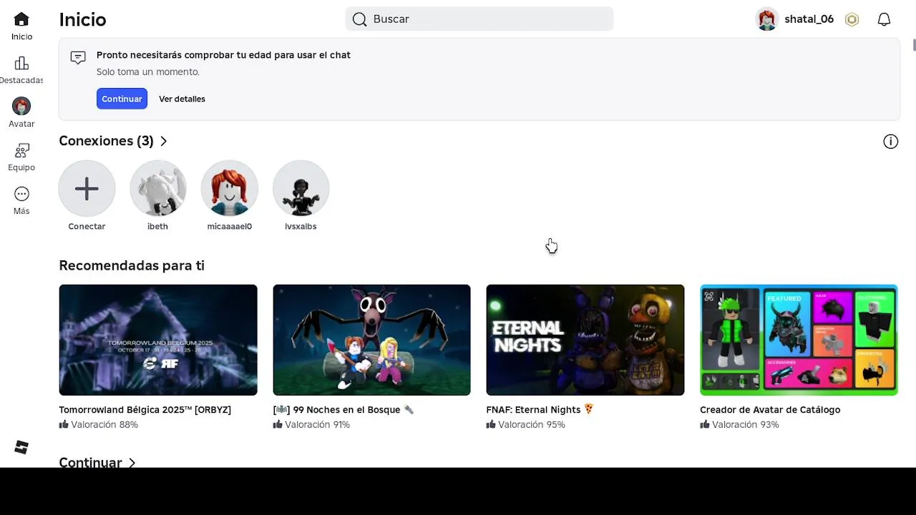Open ibeth's avatar in connections
The height and width of the screenshot is (515, 916).
pos(158,189)
